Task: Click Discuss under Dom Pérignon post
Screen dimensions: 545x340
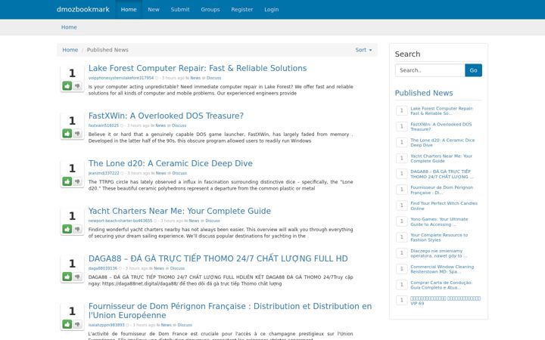Action: (185, 325)
